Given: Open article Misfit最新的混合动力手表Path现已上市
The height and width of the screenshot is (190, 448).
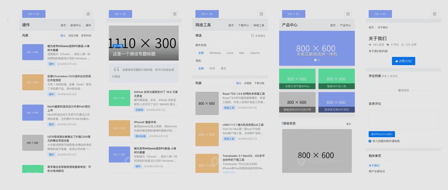Looking at the screenshot, I should coord(69,108).
